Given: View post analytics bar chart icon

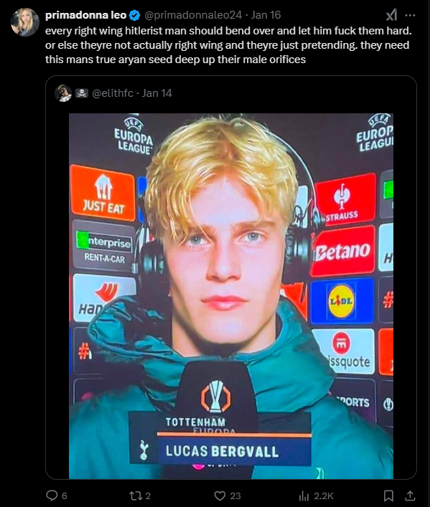Looking at the screenshot, I should [304, 496].
